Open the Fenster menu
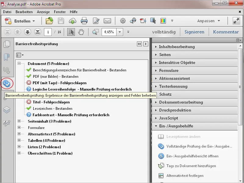The image size is (244, 183). click(60, 12)
